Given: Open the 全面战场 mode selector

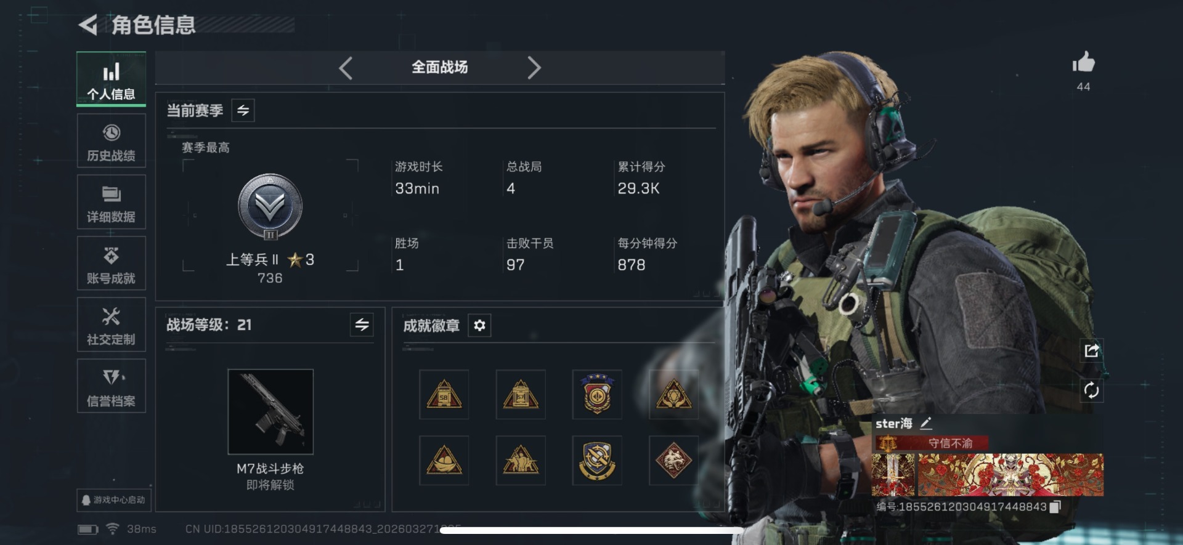Looking at the screenshot, I should (439, 67).
